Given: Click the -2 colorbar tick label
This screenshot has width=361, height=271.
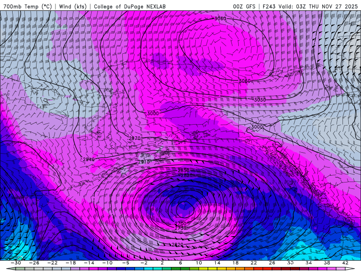Looking at the screenshot, I should point(144,263).
